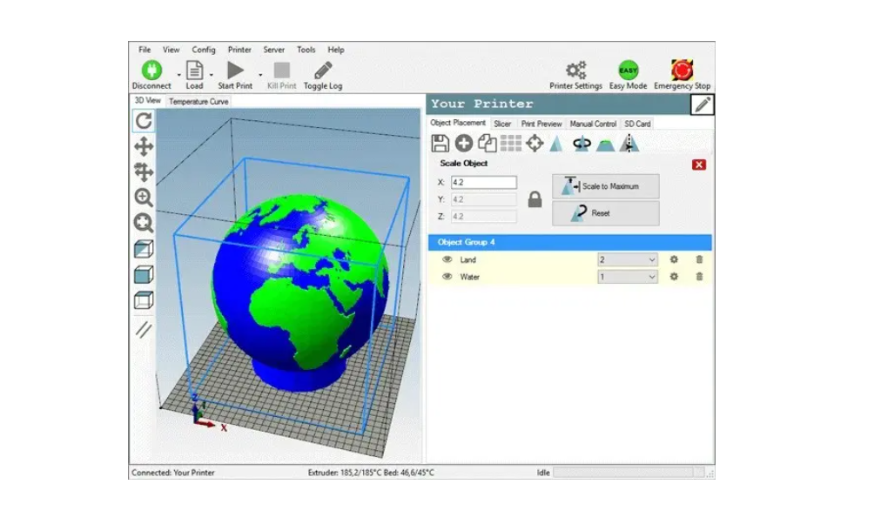
Task: Select the move viewpoint arrows tool
Action: tap(144, 146)
